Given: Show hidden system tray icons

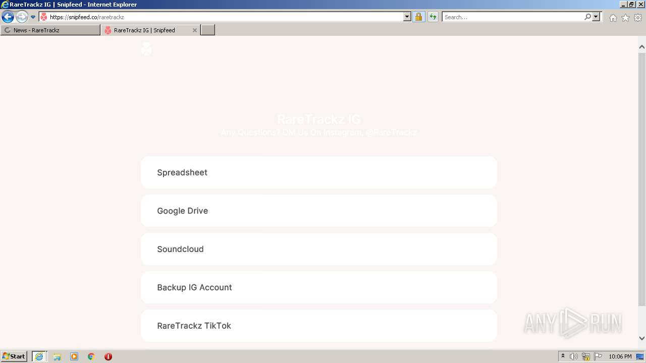Looking at the screenshot, I should pos(563,356).
